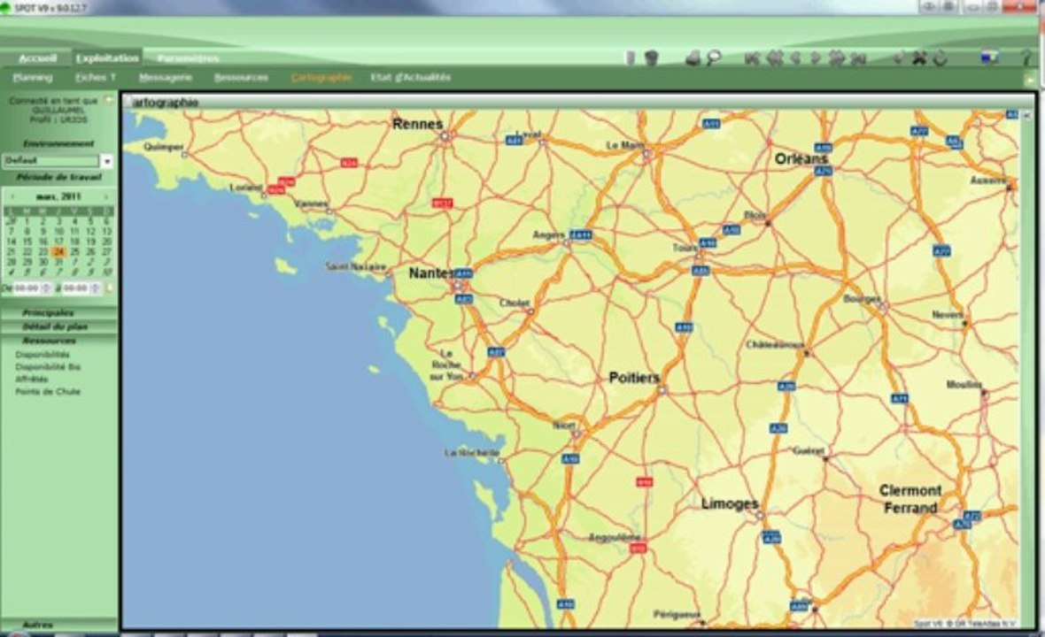
Task: Open Points de Chute link
Action: [x=48, y=391]
